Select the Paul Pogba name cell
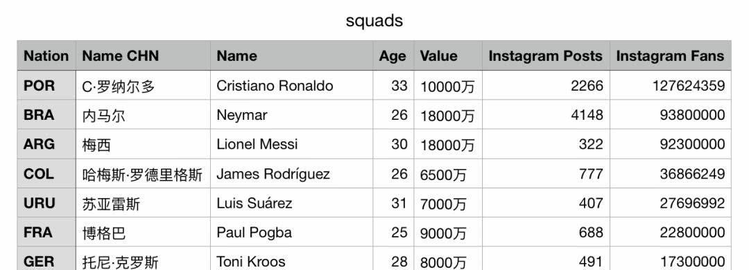This screenshot has height=270, width=749. point(291,233)
